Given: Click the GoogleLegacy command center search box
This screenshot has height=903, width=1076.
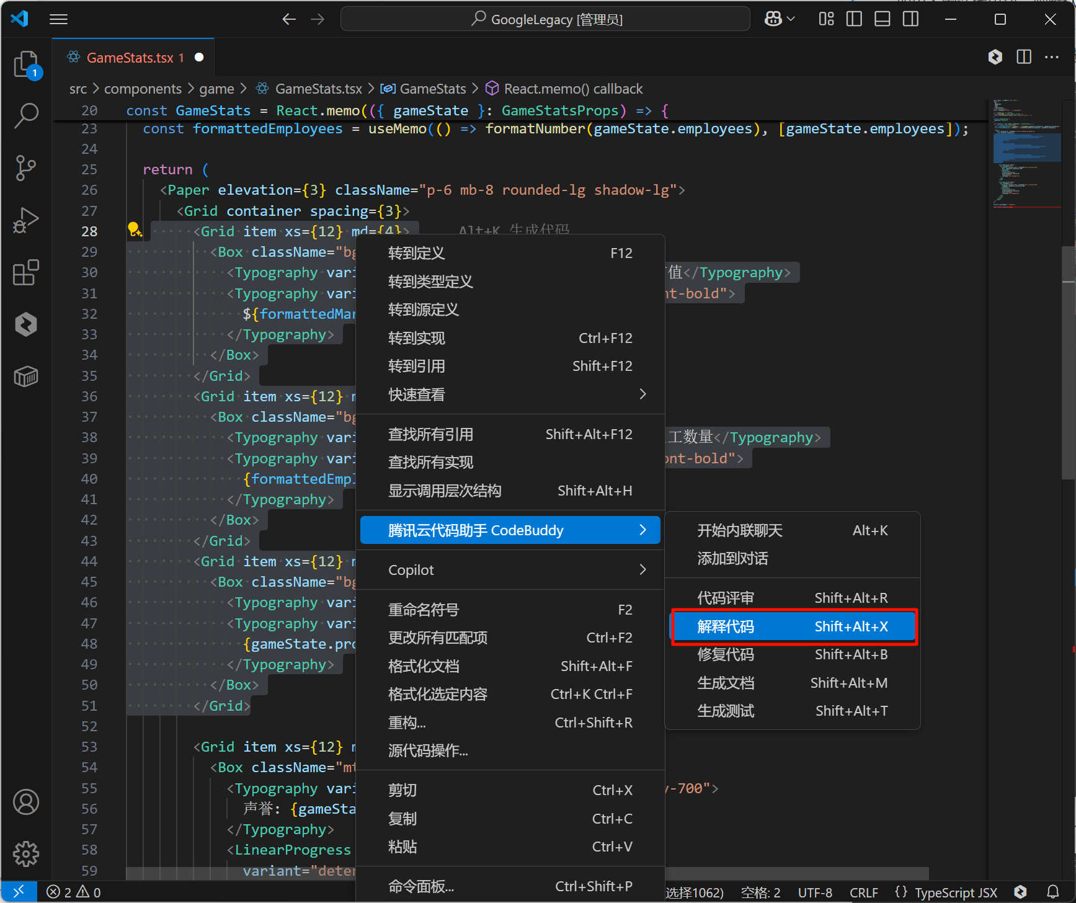Looking at the screenshot, I should [545, 19].
